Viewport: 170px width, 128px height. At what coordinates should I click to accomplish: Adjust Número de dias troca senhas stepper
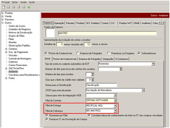tap(121, 69)
